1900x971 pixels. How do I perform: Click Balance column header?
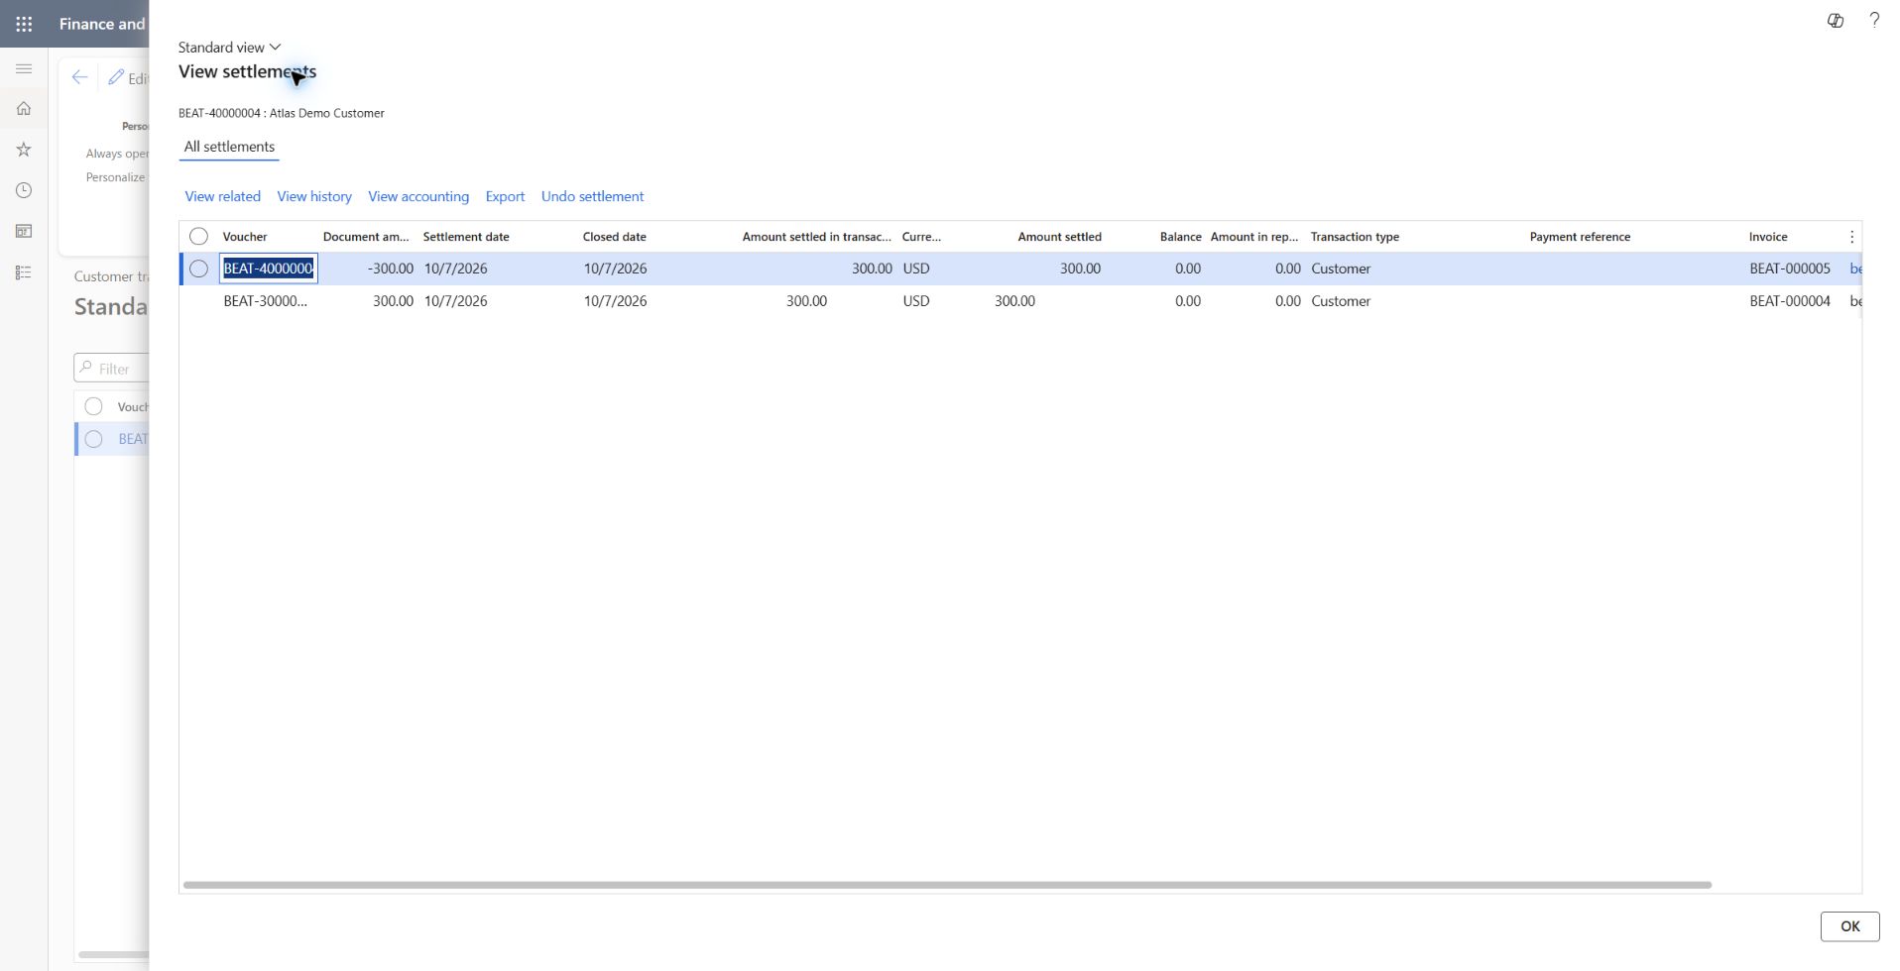pyautogui.click(x=1180, y=237)
